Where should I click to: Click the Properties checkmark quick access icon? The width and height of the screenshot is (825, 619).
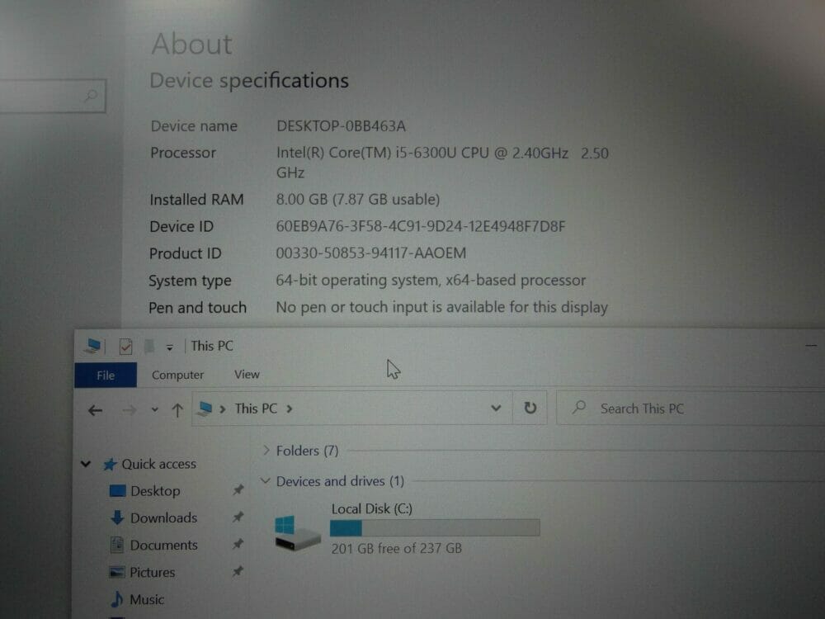point(125,347)
